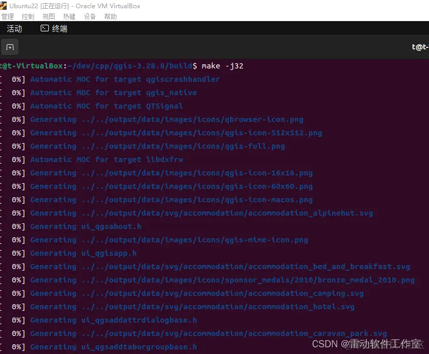Click line 'Automatic MOC for target libdxfrw'
429x354 pixels.
(x=107, y=160)
